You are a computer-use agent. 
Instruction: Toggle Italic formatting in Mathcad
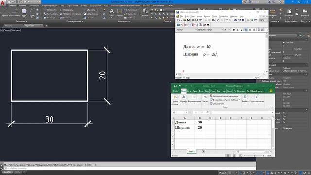(x=238, y=30)
